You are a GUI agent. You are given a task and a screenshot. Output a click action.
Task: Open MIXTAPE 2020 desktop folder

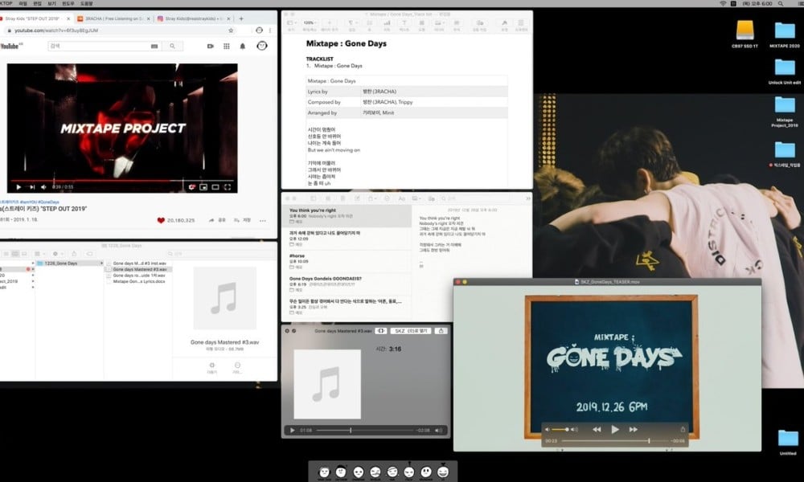tap(785, 35)
